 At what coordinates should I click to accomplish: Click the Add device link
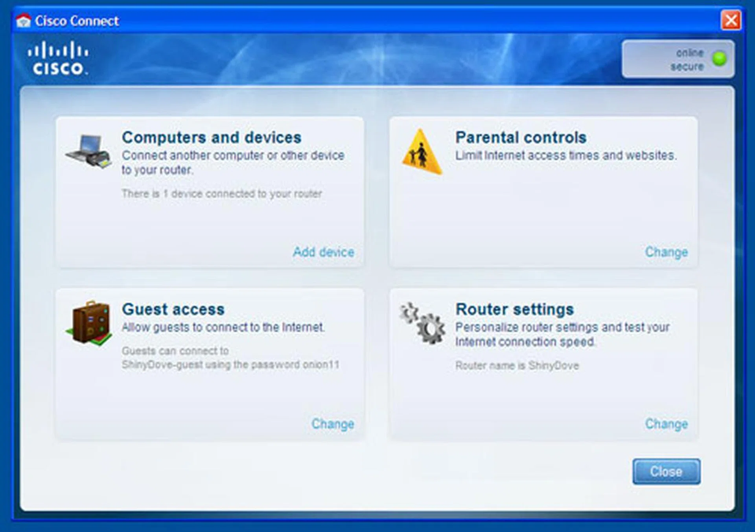pos(323,252)
